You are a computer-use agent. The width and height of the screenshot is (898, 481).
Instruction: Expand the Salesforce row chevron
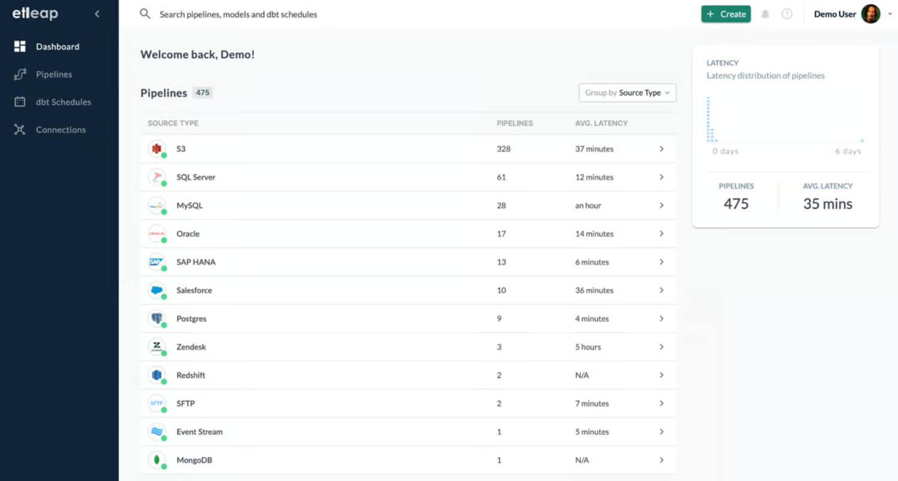coord(662,290)
